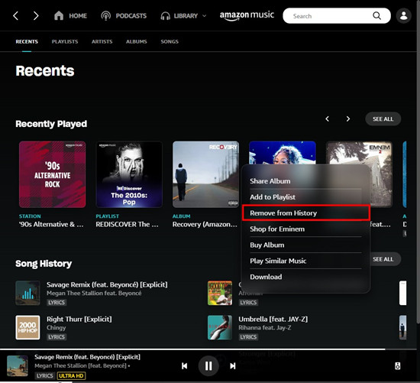Show previous Recently Played items
420x383 pixels.
coord(327,118)
